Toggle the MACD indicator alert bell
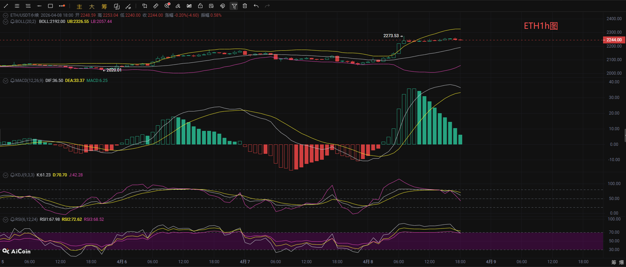626x267 pixels. [x=13, y=81]
